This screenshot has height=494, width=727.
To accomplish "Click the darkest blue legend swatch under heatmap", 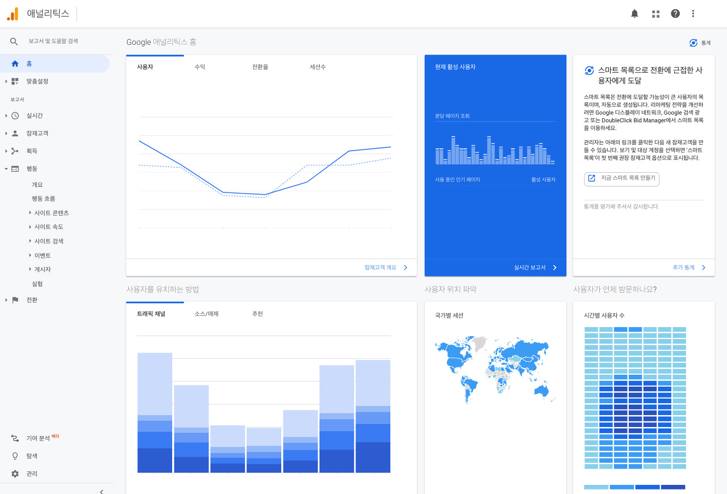I will (x=673, y=487).
